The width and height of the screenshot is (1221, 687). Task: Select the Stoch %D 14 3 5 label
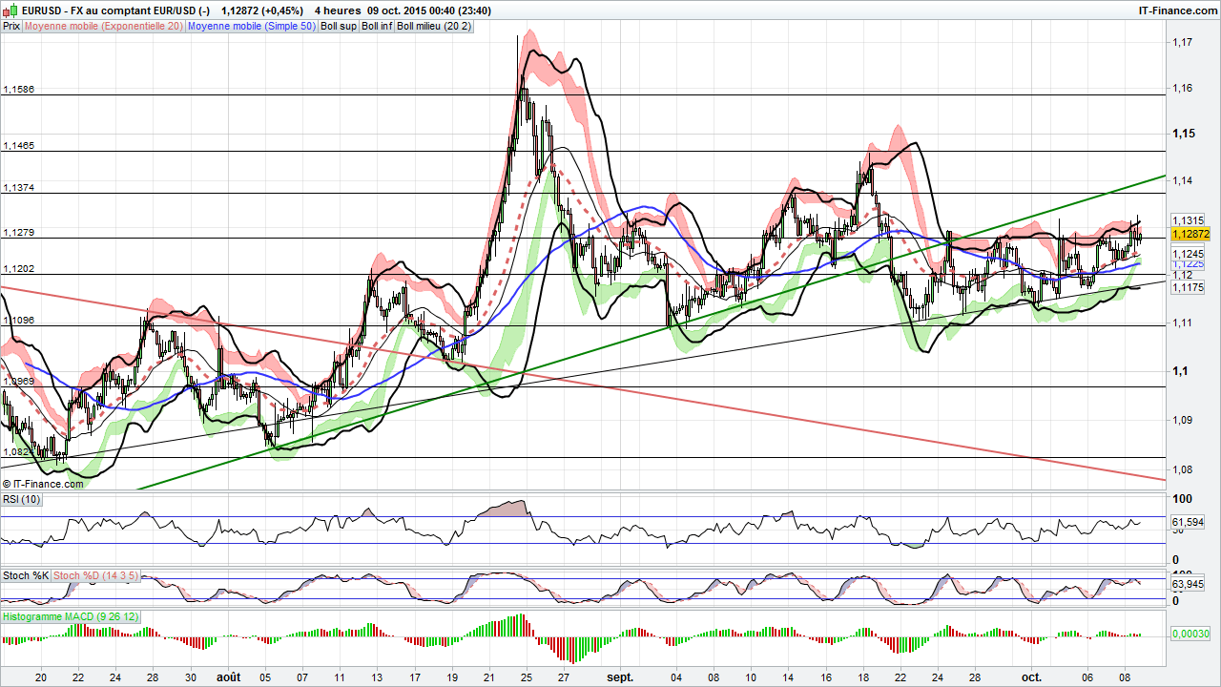(93, 575)
